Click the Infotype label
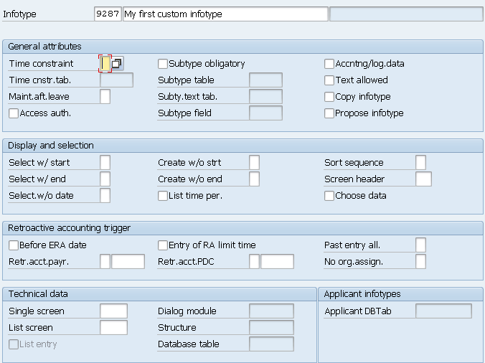 pos(19,14)
